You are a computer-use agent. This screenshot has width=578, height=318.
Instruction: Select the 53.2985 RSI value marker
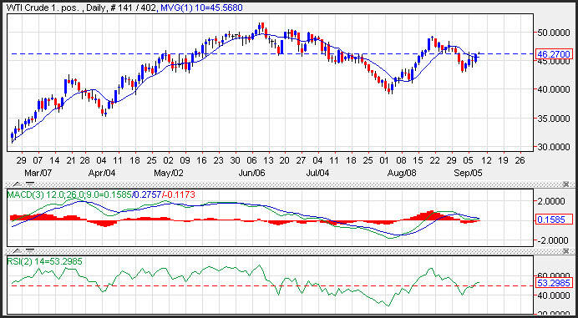554,283
